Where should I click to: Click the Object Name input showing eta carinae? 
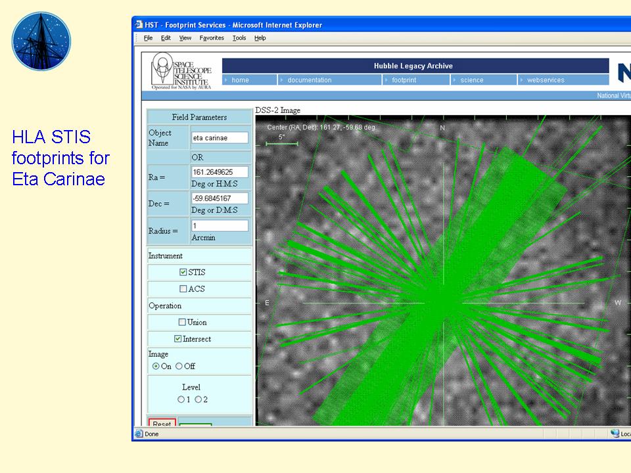point(220,137)
